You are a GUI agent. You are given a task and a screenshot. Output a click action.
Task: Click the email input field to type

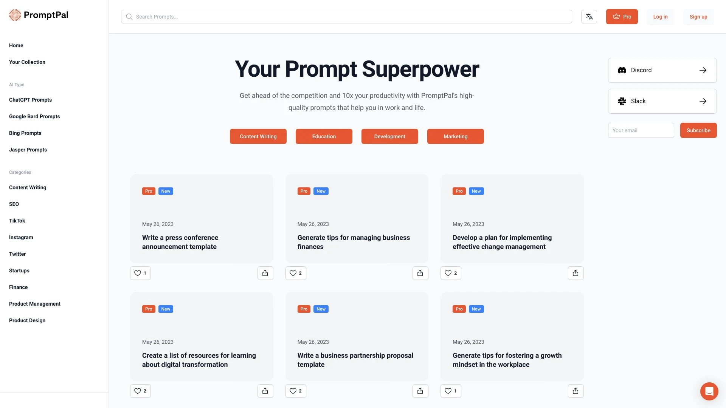pyautogui.click(x=641, y=130)
